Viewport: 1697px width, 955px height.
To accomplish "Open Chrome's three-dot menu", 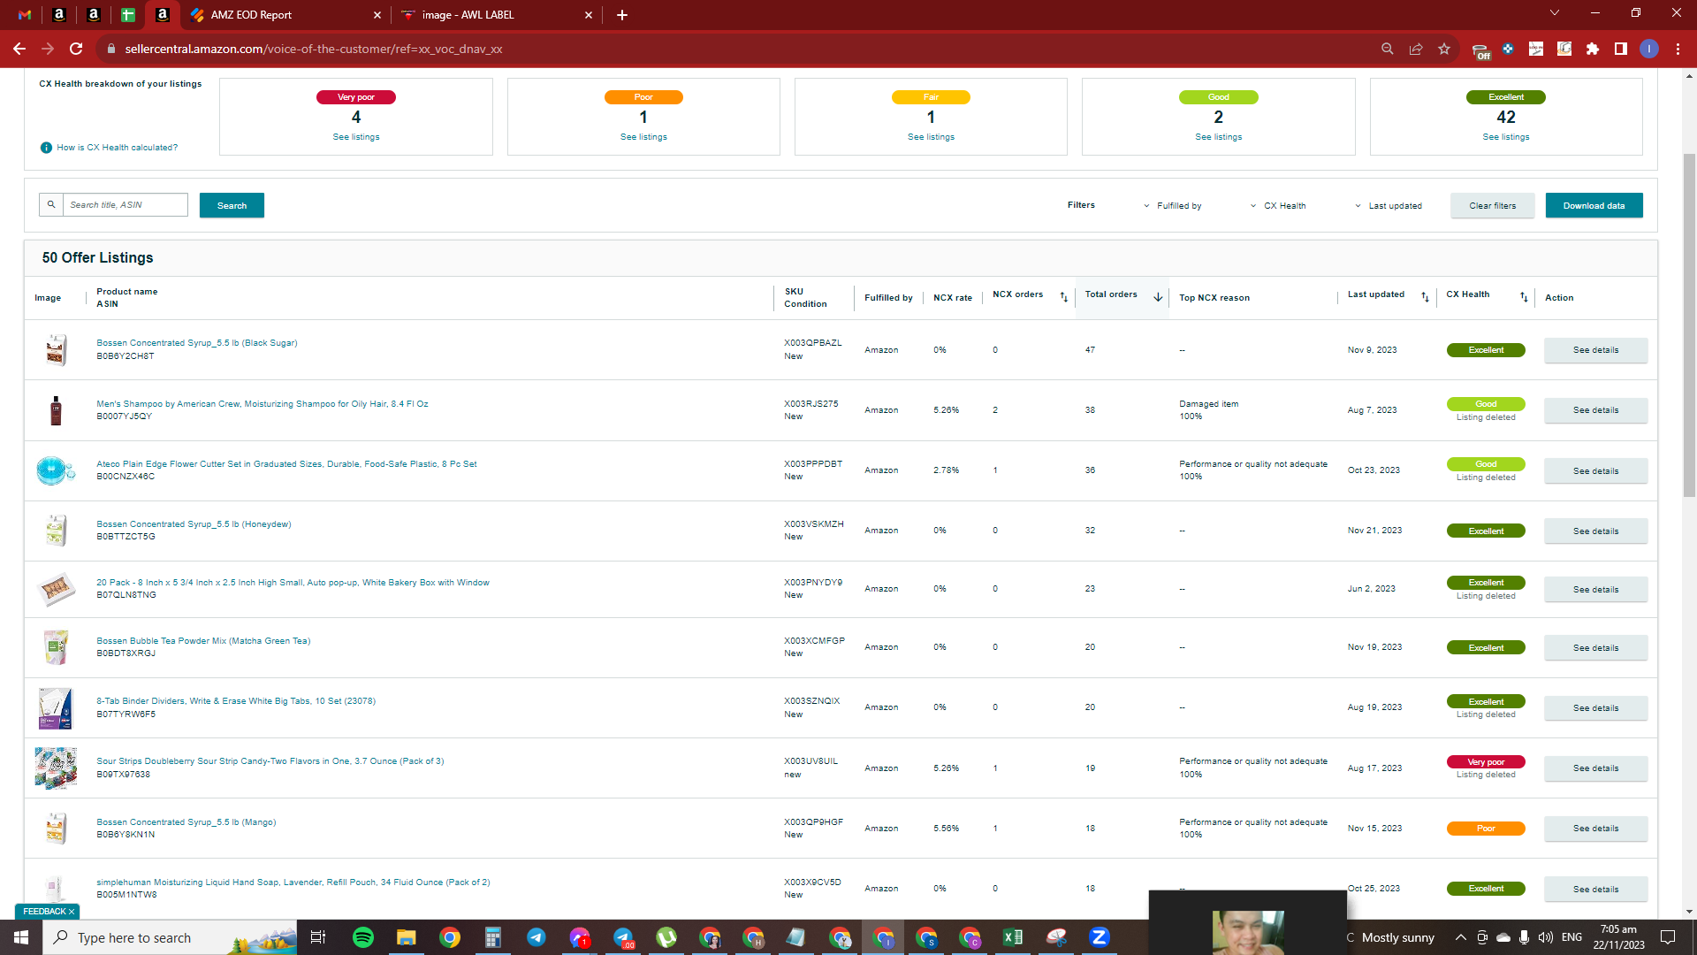I will (x=1678, y=49).
